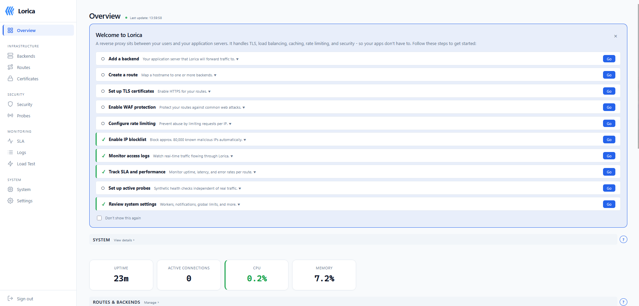Click the Backends server icon
Screen dimensions: 639x306
tap(10, 56)
